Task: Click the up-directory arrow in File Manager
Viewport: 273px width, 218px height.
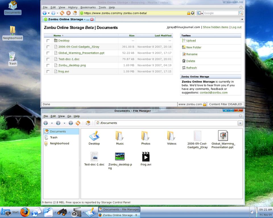Action: (71, 123)
